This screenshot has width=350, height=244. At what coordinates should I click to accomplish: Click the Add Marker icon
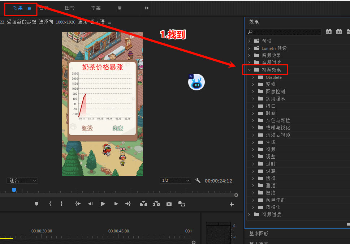36,204
